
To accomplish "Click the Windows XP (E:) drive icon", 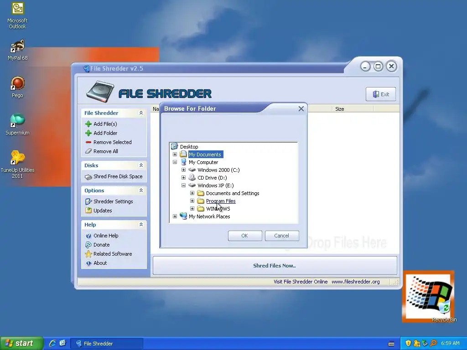I will point(192,185).
